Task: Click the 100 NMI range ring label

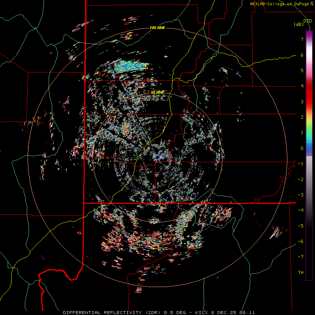Action: point(157,28)
